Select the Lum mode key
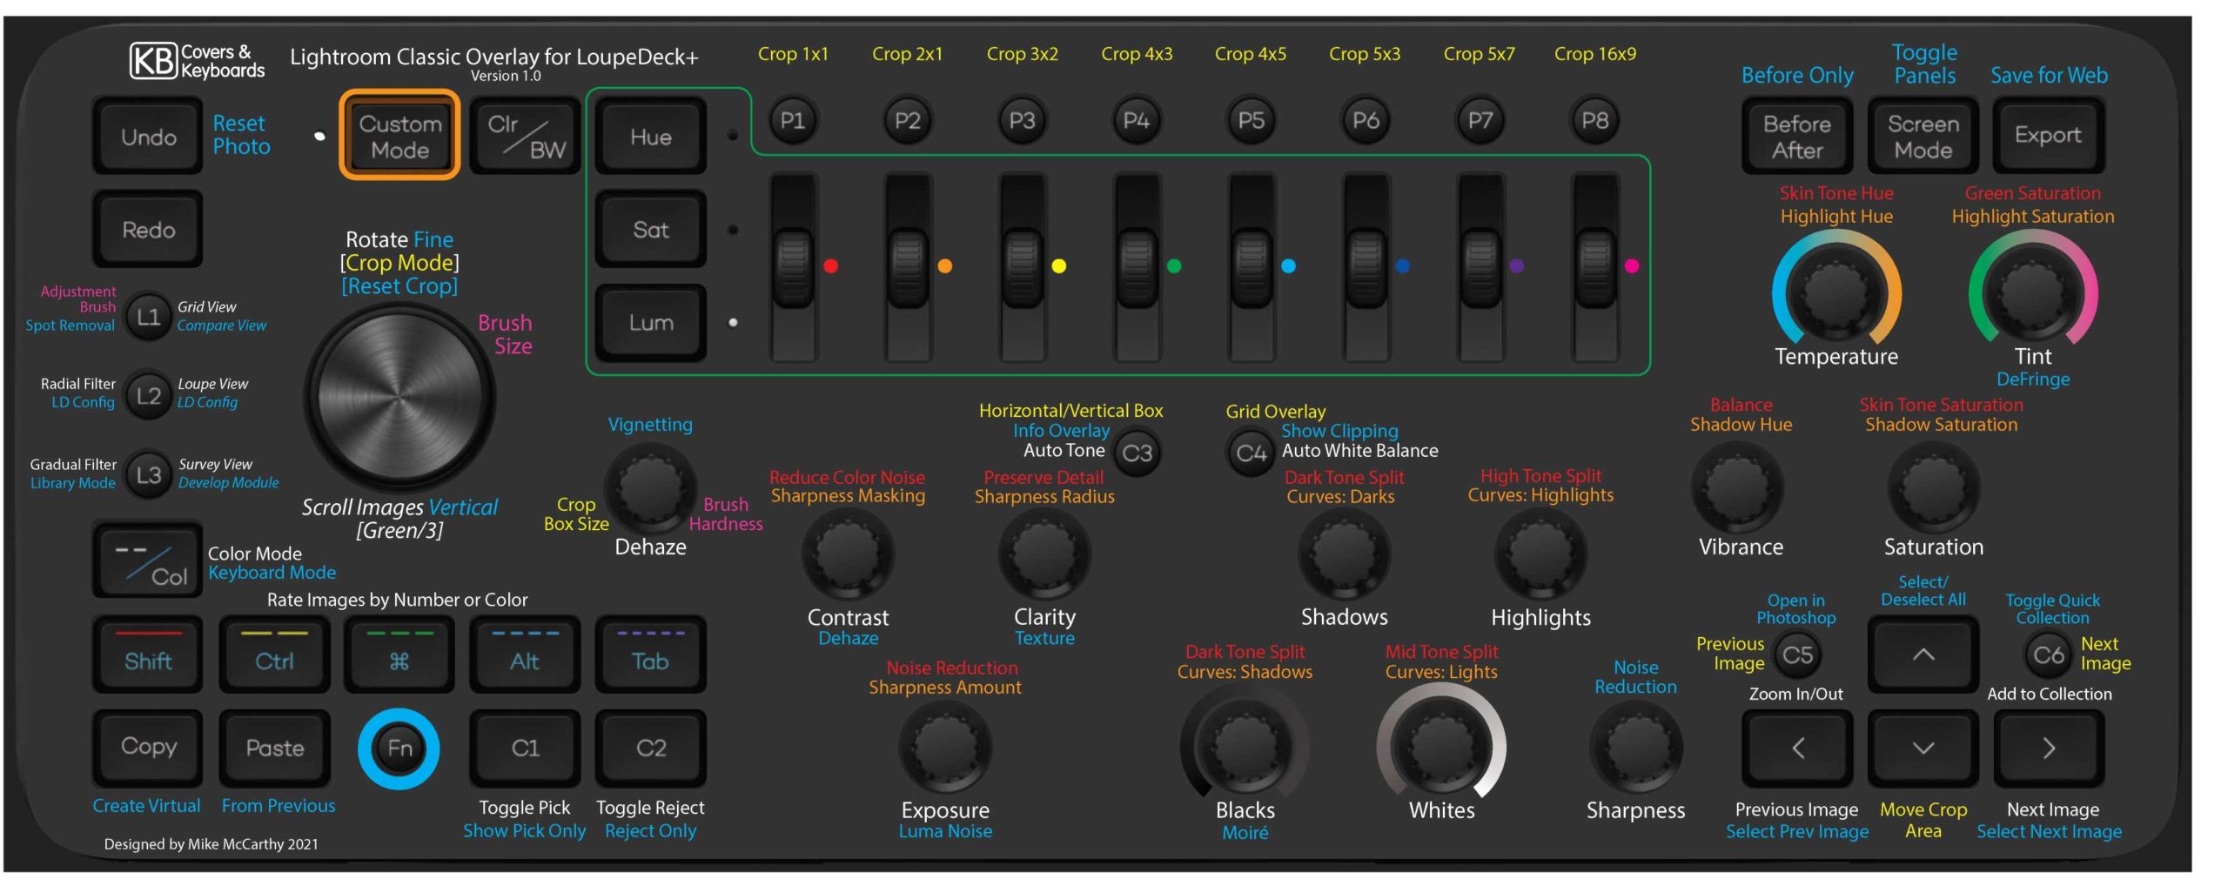Image resolution: width=2228 pixels, height=886 pixels. click(650, 322)
